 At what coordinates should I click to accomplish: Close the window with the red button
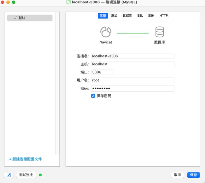(x=3, y=2)
